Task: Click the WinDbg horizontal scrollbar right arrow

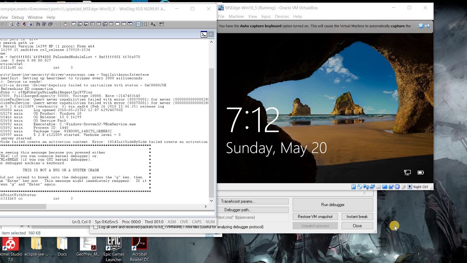Action: (205, 206)
